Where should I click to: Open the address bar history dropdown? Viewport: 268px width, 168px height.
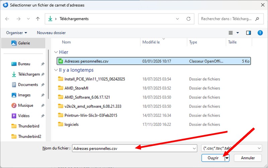pyautogui.click(x=178, y=19)
